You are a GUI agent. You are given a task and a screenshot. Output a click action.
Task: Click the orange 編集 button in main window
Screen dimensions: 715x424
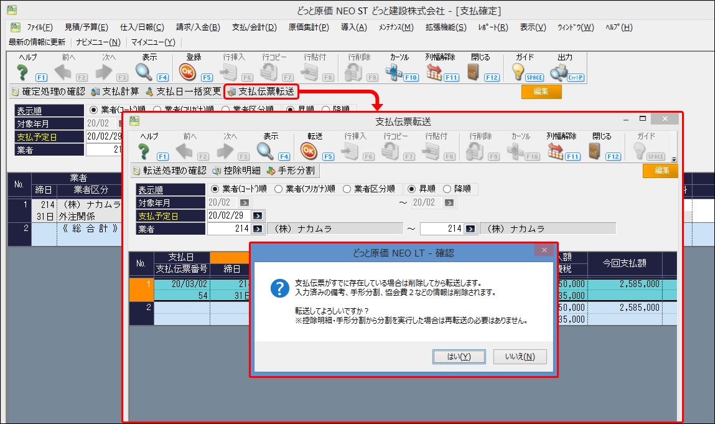[x=541, y=92]
